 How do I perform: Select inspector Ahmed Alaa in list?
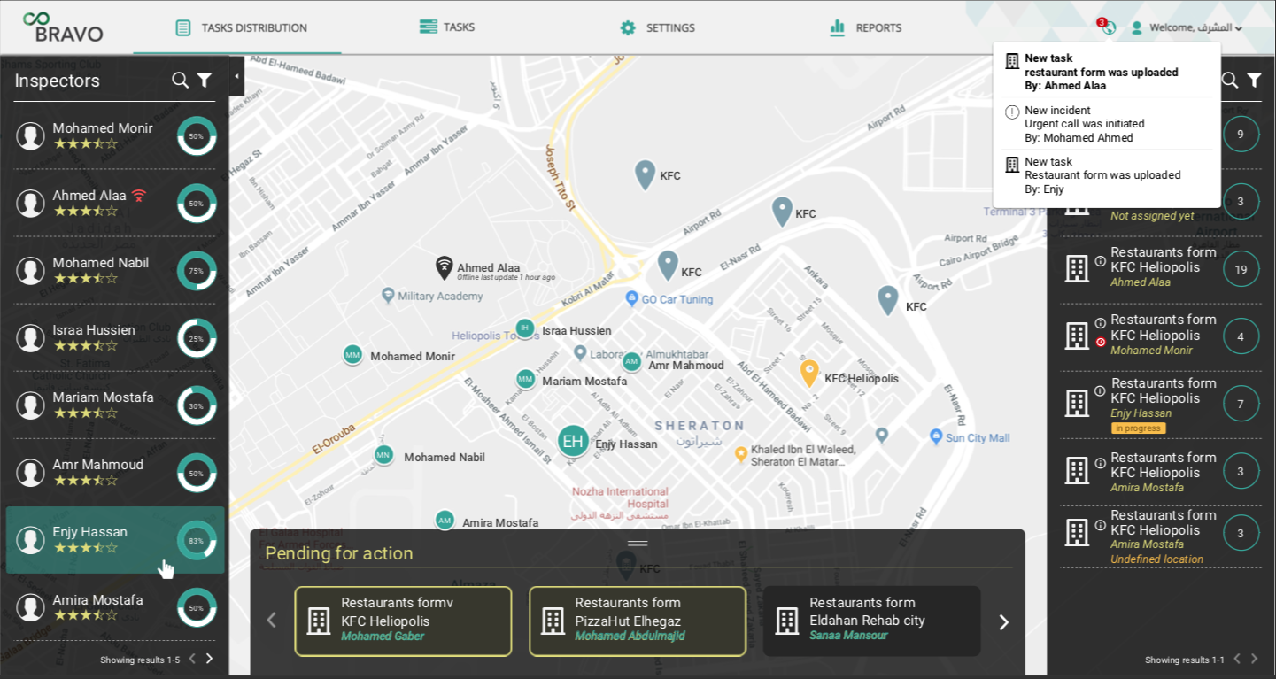[x=115, y=203]
